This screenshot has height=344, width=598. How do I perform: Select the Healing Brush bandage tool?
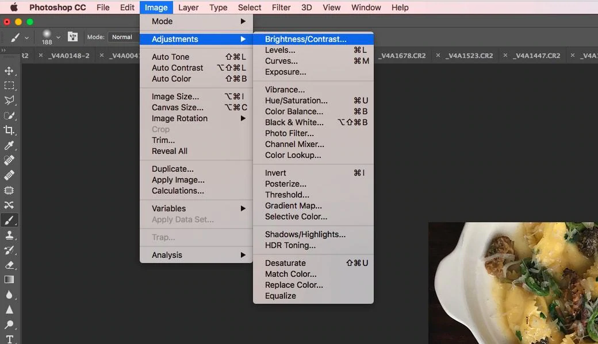coord(9,175)
